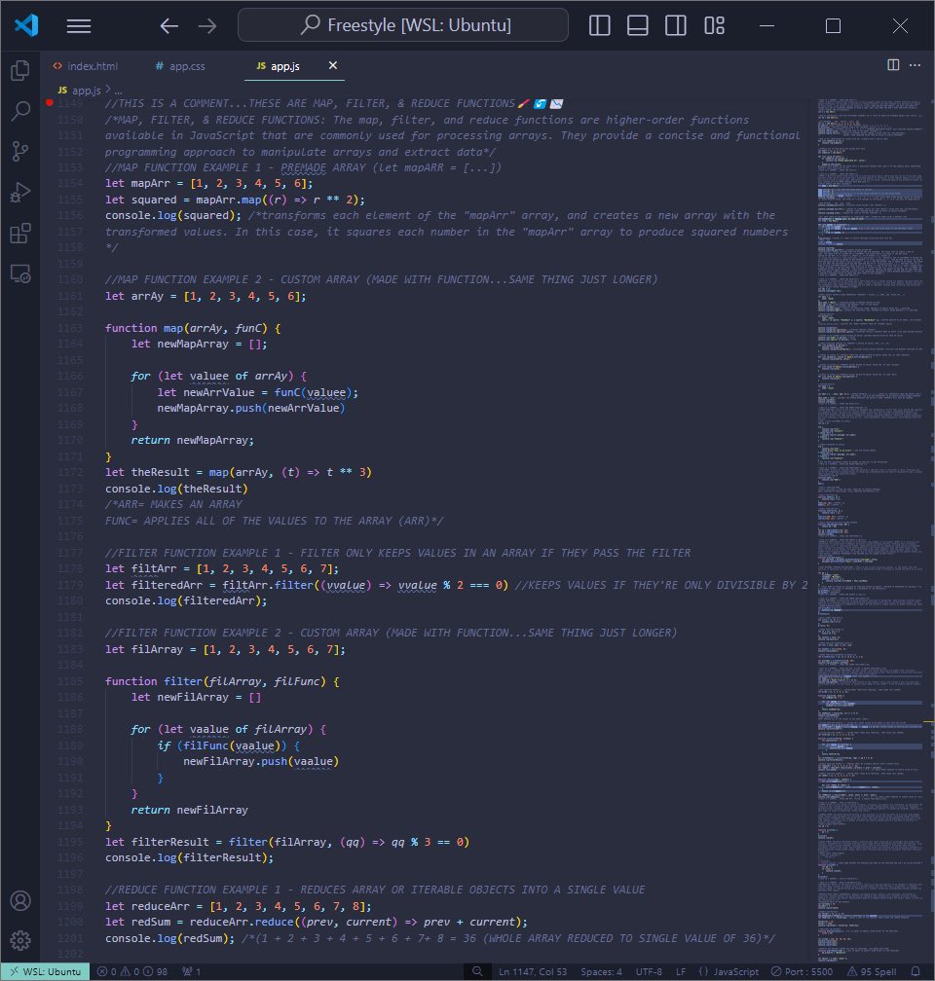Split the editor to the right
Image resolution: width=935 pixels, height=981 pixels.
coord(894,65)
